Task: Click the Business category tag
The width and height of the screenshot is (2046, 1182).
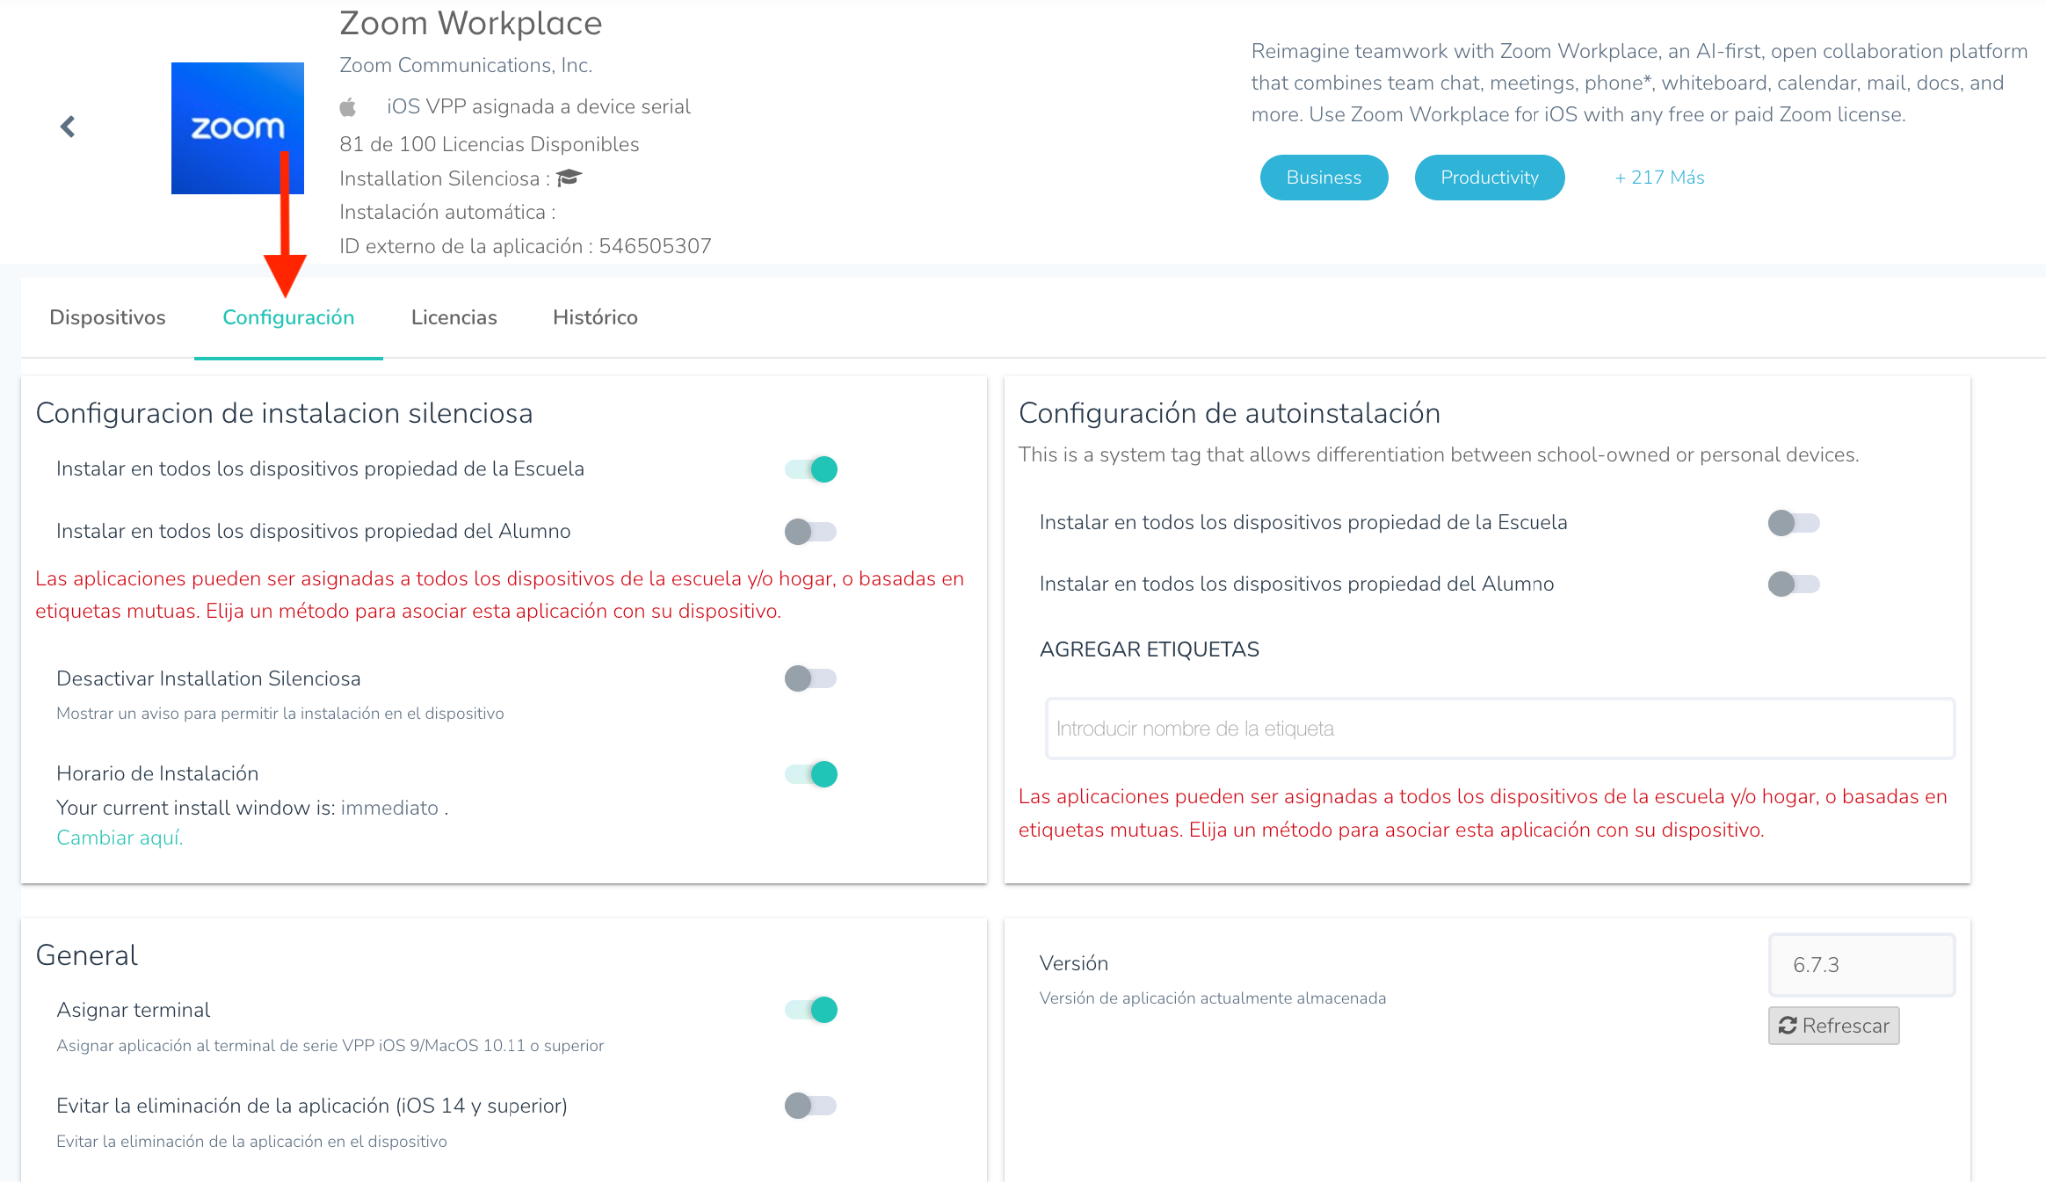Action: click(x=1323, y=178)
